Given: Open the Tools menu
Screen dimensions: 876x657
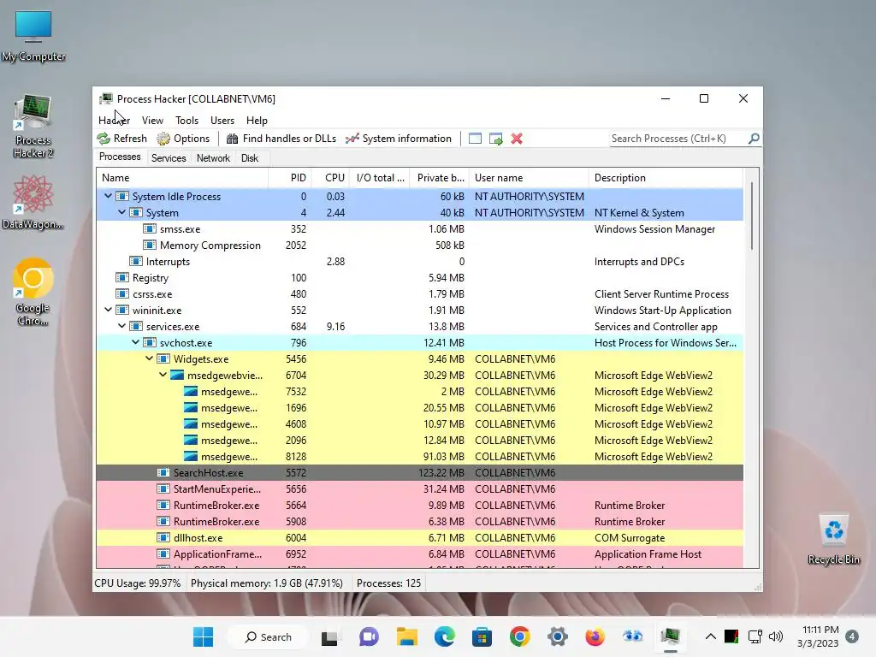Looking at the screenshot, I should tap(186, 120).
